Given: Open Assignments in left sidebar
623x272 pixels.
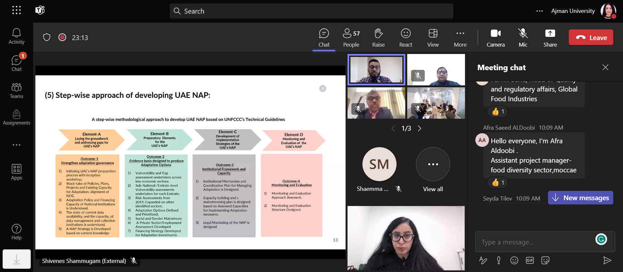Looking at the screenshot, I should point(17,117).
